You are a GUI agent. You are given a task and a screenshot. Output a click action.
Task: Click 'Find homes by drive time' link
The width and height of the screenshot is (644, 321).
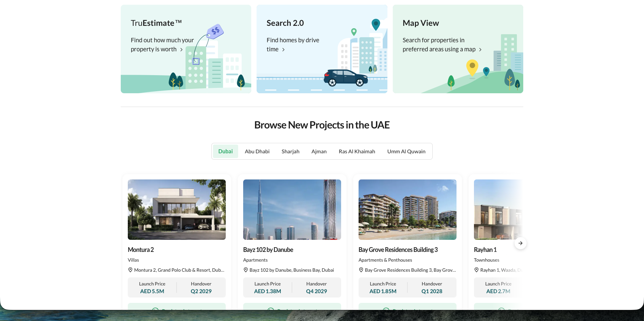pyautogui.click(x=293, y=45)
